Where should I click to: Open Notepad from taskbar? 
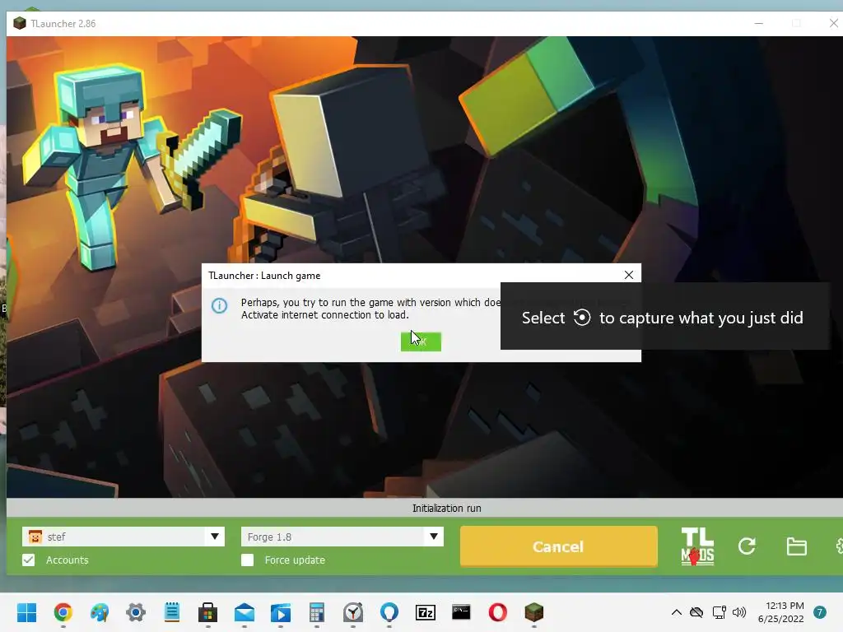[x=172, y=612]
